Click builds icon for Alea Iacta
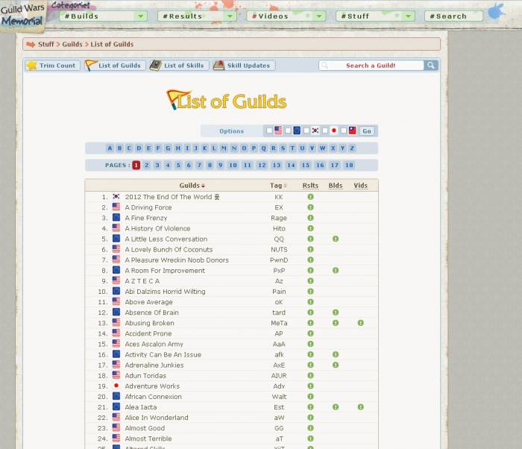 [336, 407]
